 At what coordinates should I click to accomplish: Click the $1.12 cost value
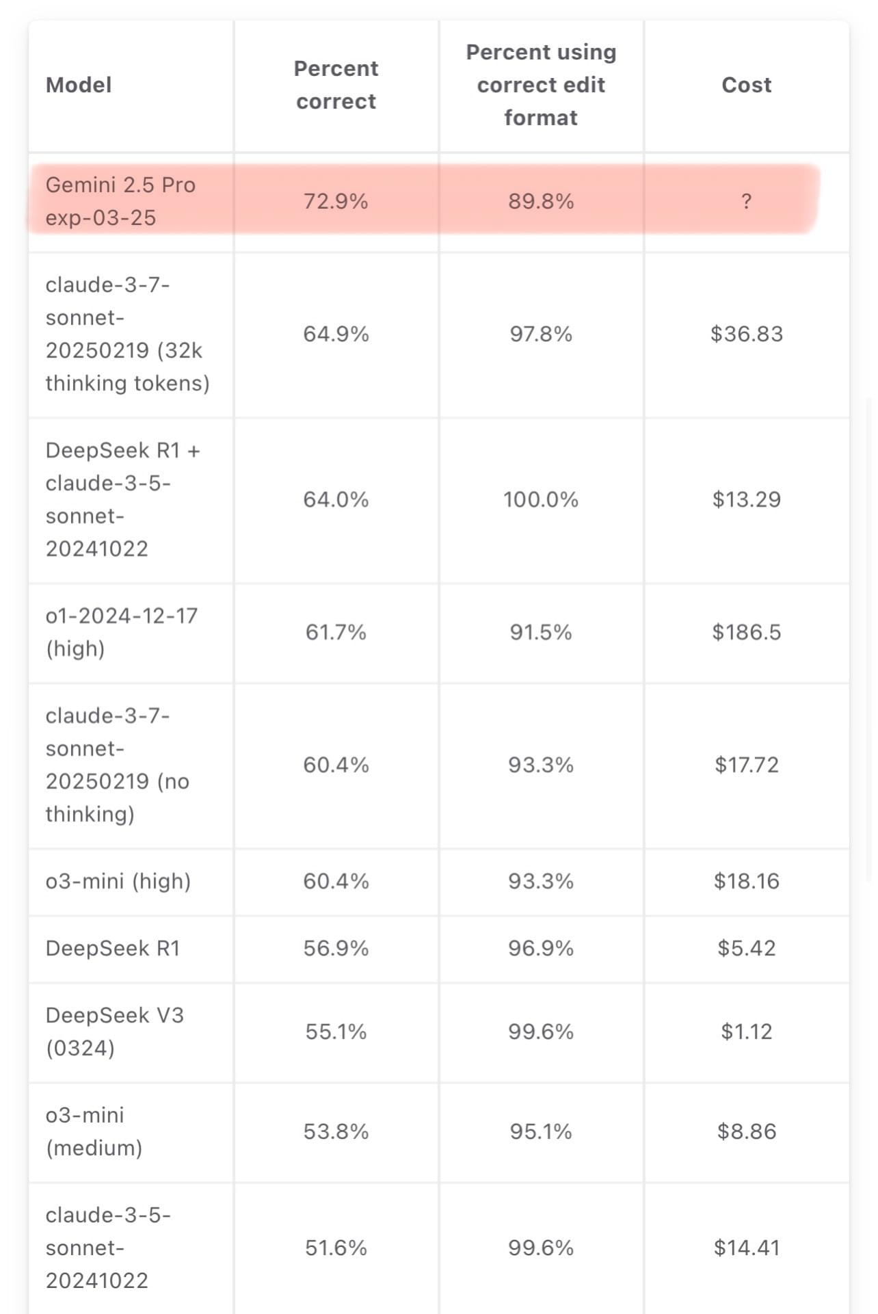click(746, 1032)
